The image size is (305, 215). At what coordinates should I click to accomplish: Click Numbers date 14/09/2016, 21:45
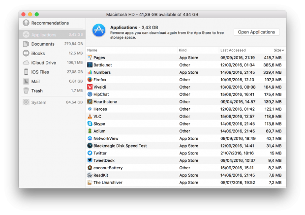238,72
